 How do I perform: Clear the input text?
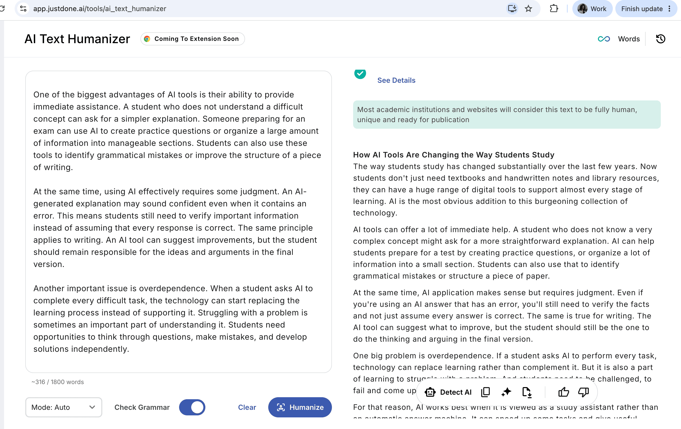point(247,407)
